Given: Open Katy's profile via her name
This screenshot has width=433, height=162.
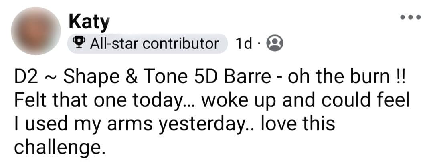Looking at the screenshot, I should [x=89, y=22].
